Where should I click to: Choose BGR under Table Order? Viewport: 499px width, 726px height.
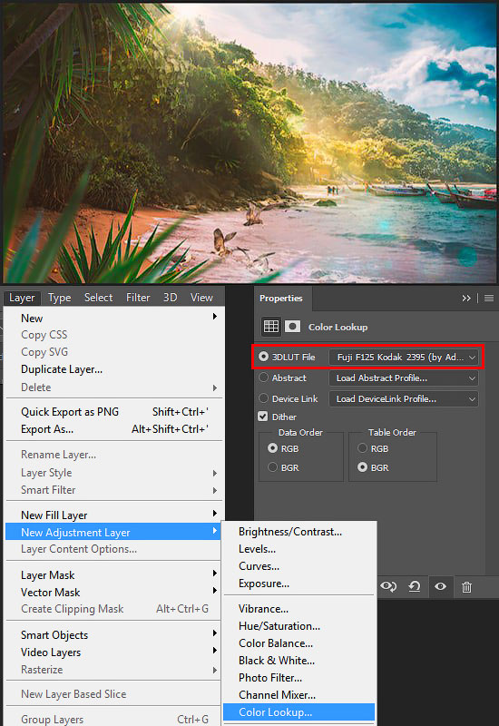(362, 467)
